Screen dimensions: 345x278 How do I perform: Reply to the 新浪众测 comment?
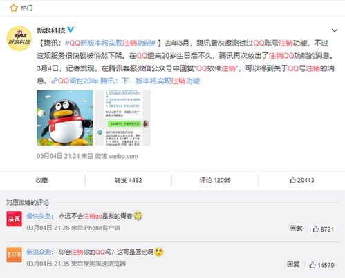tap(293, 264)
